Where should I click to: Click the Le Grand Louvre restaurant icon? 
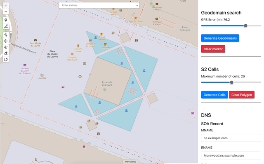pos(78,46)
